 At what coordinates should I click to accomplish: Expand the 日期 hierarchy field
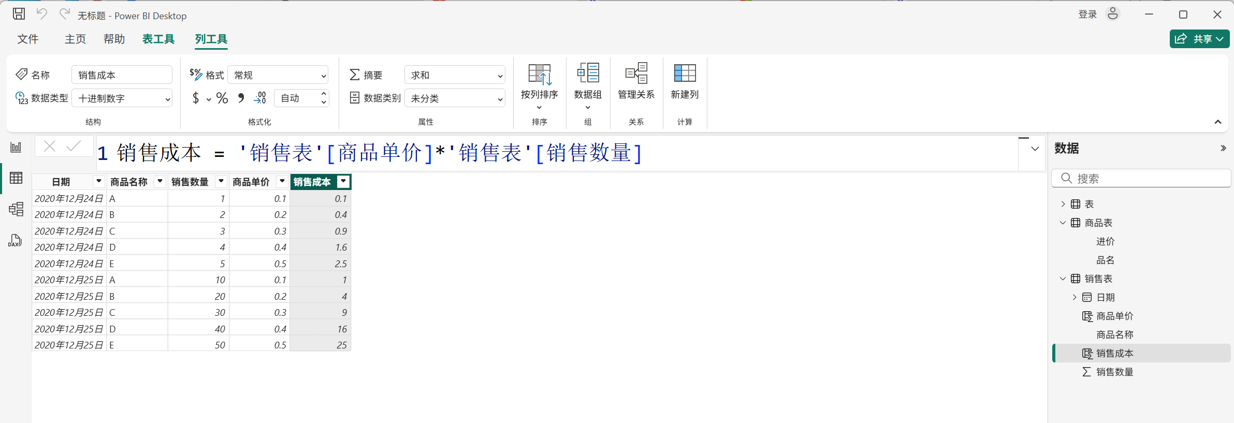[x=1075, y=297]
